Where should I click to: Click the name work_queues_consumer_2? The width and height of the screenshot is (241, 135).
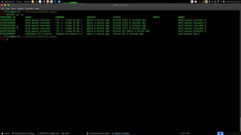pyautogui.click(x=192, y=25)
